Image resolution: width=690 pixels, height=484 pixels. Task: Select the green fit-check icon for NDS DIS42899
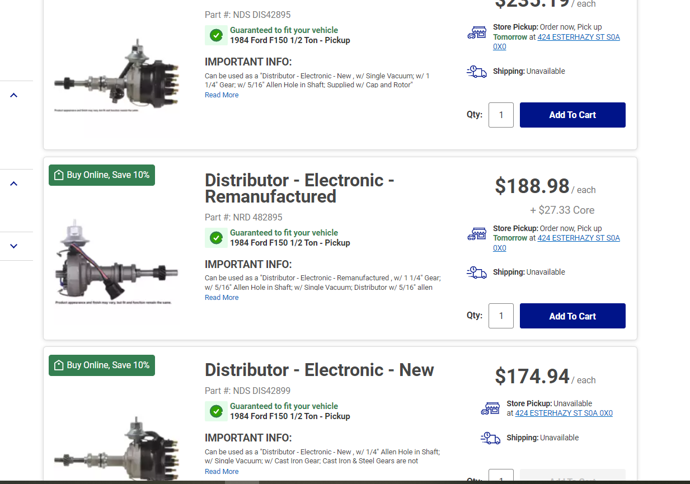tap(217, 411)
